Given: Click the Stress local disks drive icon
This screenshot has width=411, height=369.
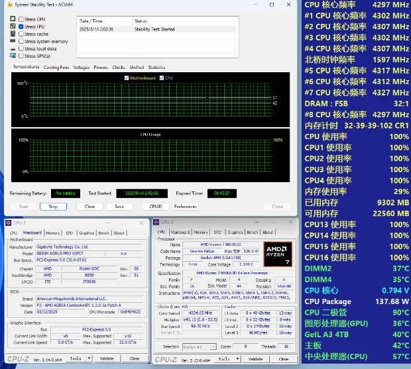Looking at the screenshot, I should [13, 49].
